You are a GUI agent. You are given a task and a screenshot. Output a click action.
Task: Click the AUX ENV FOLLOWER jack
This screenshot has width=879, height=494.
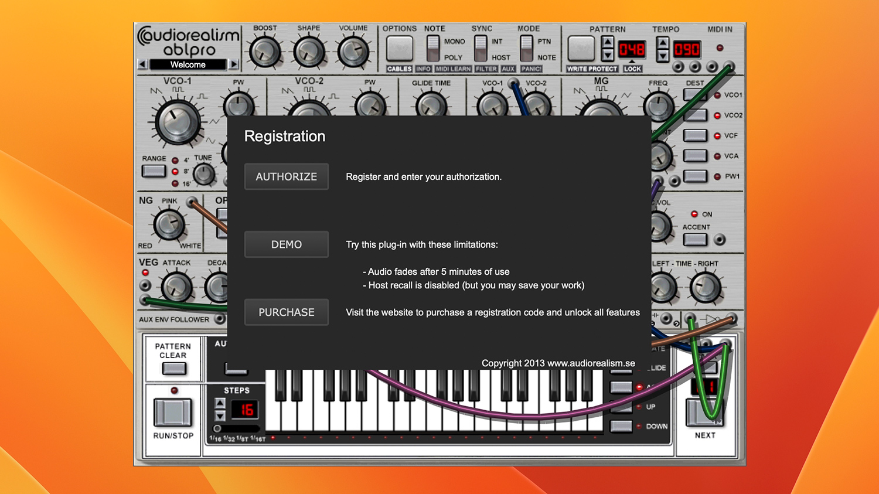click(219, 319)
